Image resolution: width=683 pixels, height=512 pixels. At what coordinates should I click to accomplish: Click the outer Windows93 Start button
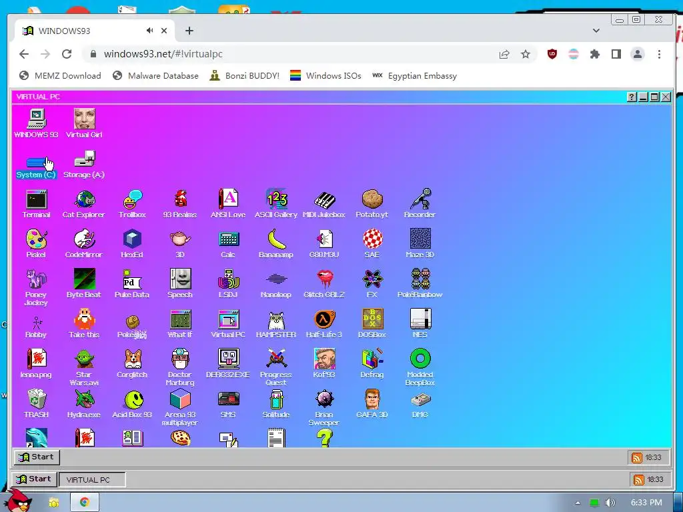[x=34, y=479]
